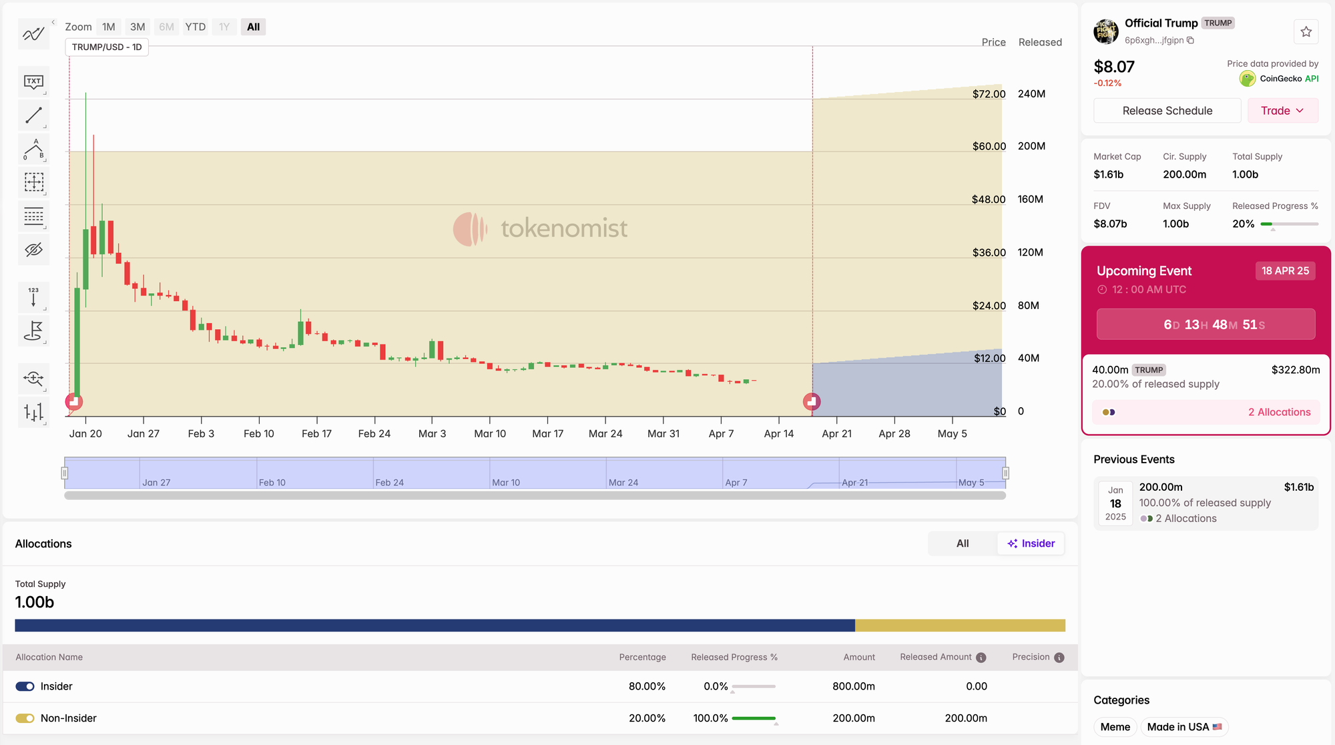The height and width of the screenshot is (745, 1335).
Task: Select the text annotation TXT tool
Action: [x=33, y=81]
